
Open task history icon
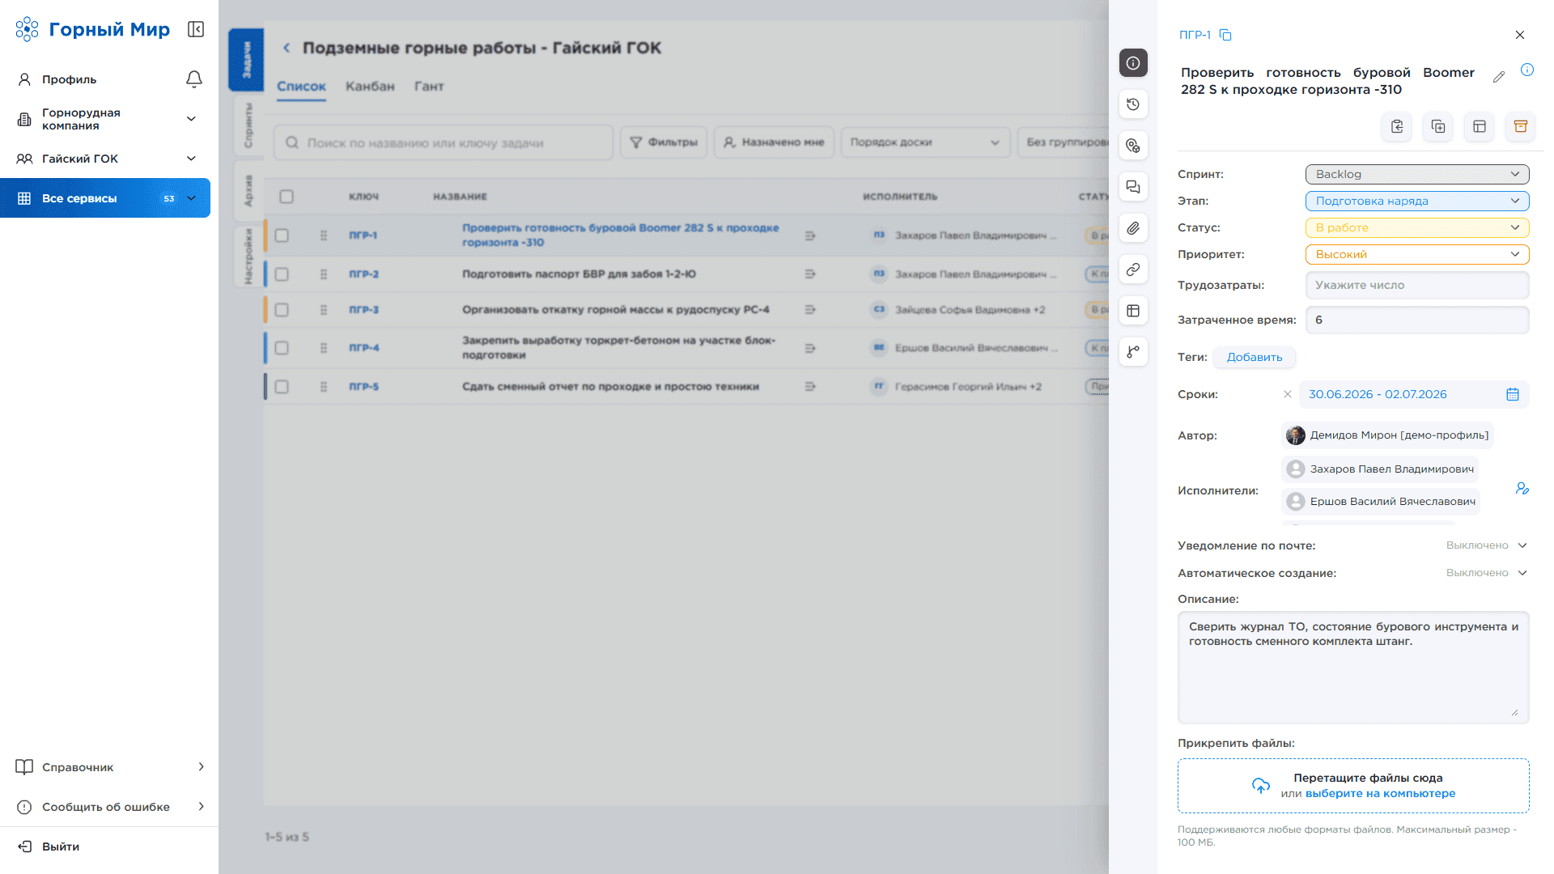1133,104
